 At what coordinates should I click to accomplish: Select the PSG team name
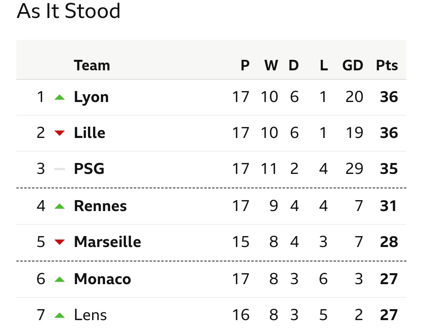89,169
